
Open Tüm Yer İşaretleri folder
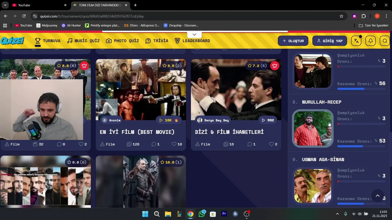(373, 25)
